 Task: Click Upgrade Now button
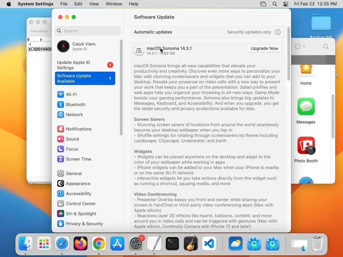click(x=264, y=49)
